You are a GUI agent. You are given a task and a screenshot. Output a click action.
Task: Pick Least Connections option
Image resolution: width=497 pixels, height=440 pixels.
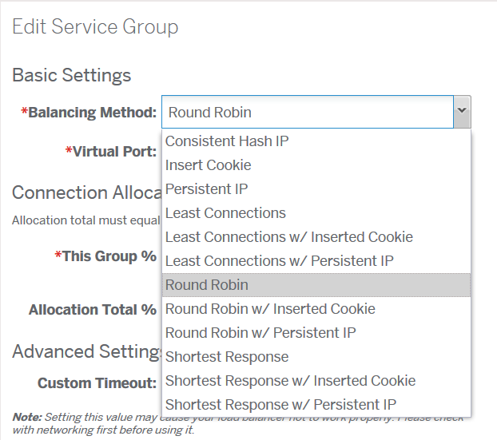(316, 213)
